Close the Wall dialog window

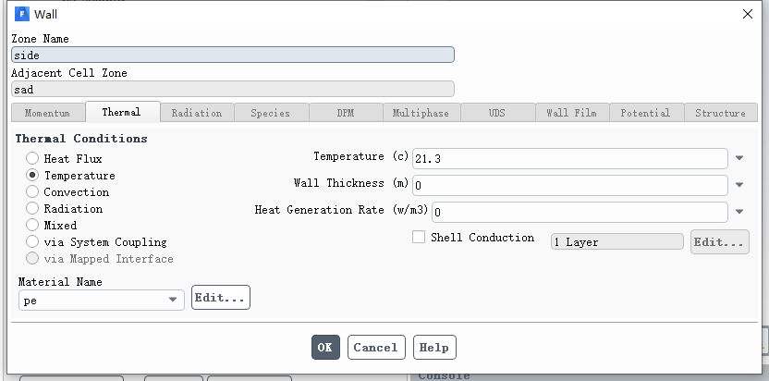pos(748,14)
